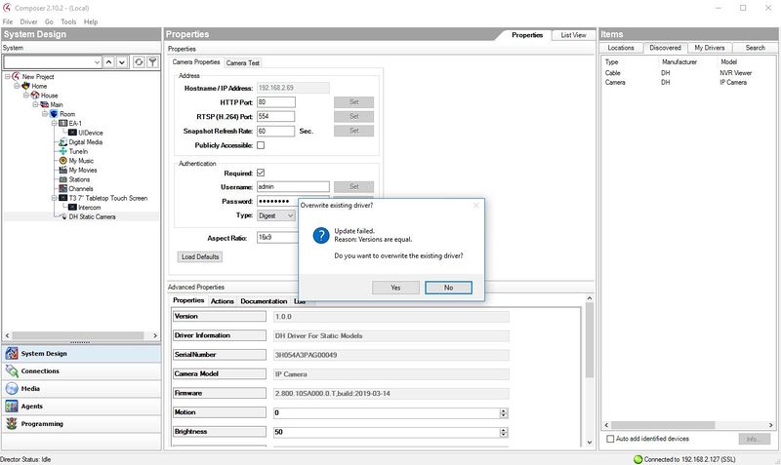The width and height of the screenshot is (781, 465).
Task: Open the Help menu
Action: 91,21
